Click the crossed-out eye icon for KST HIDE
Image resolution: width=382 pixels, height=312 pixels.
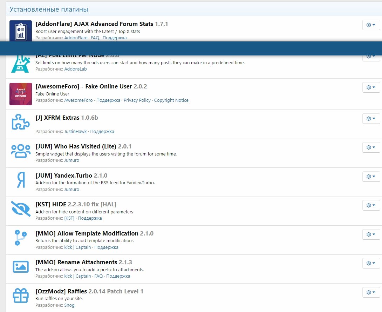(x=21, y=208)
